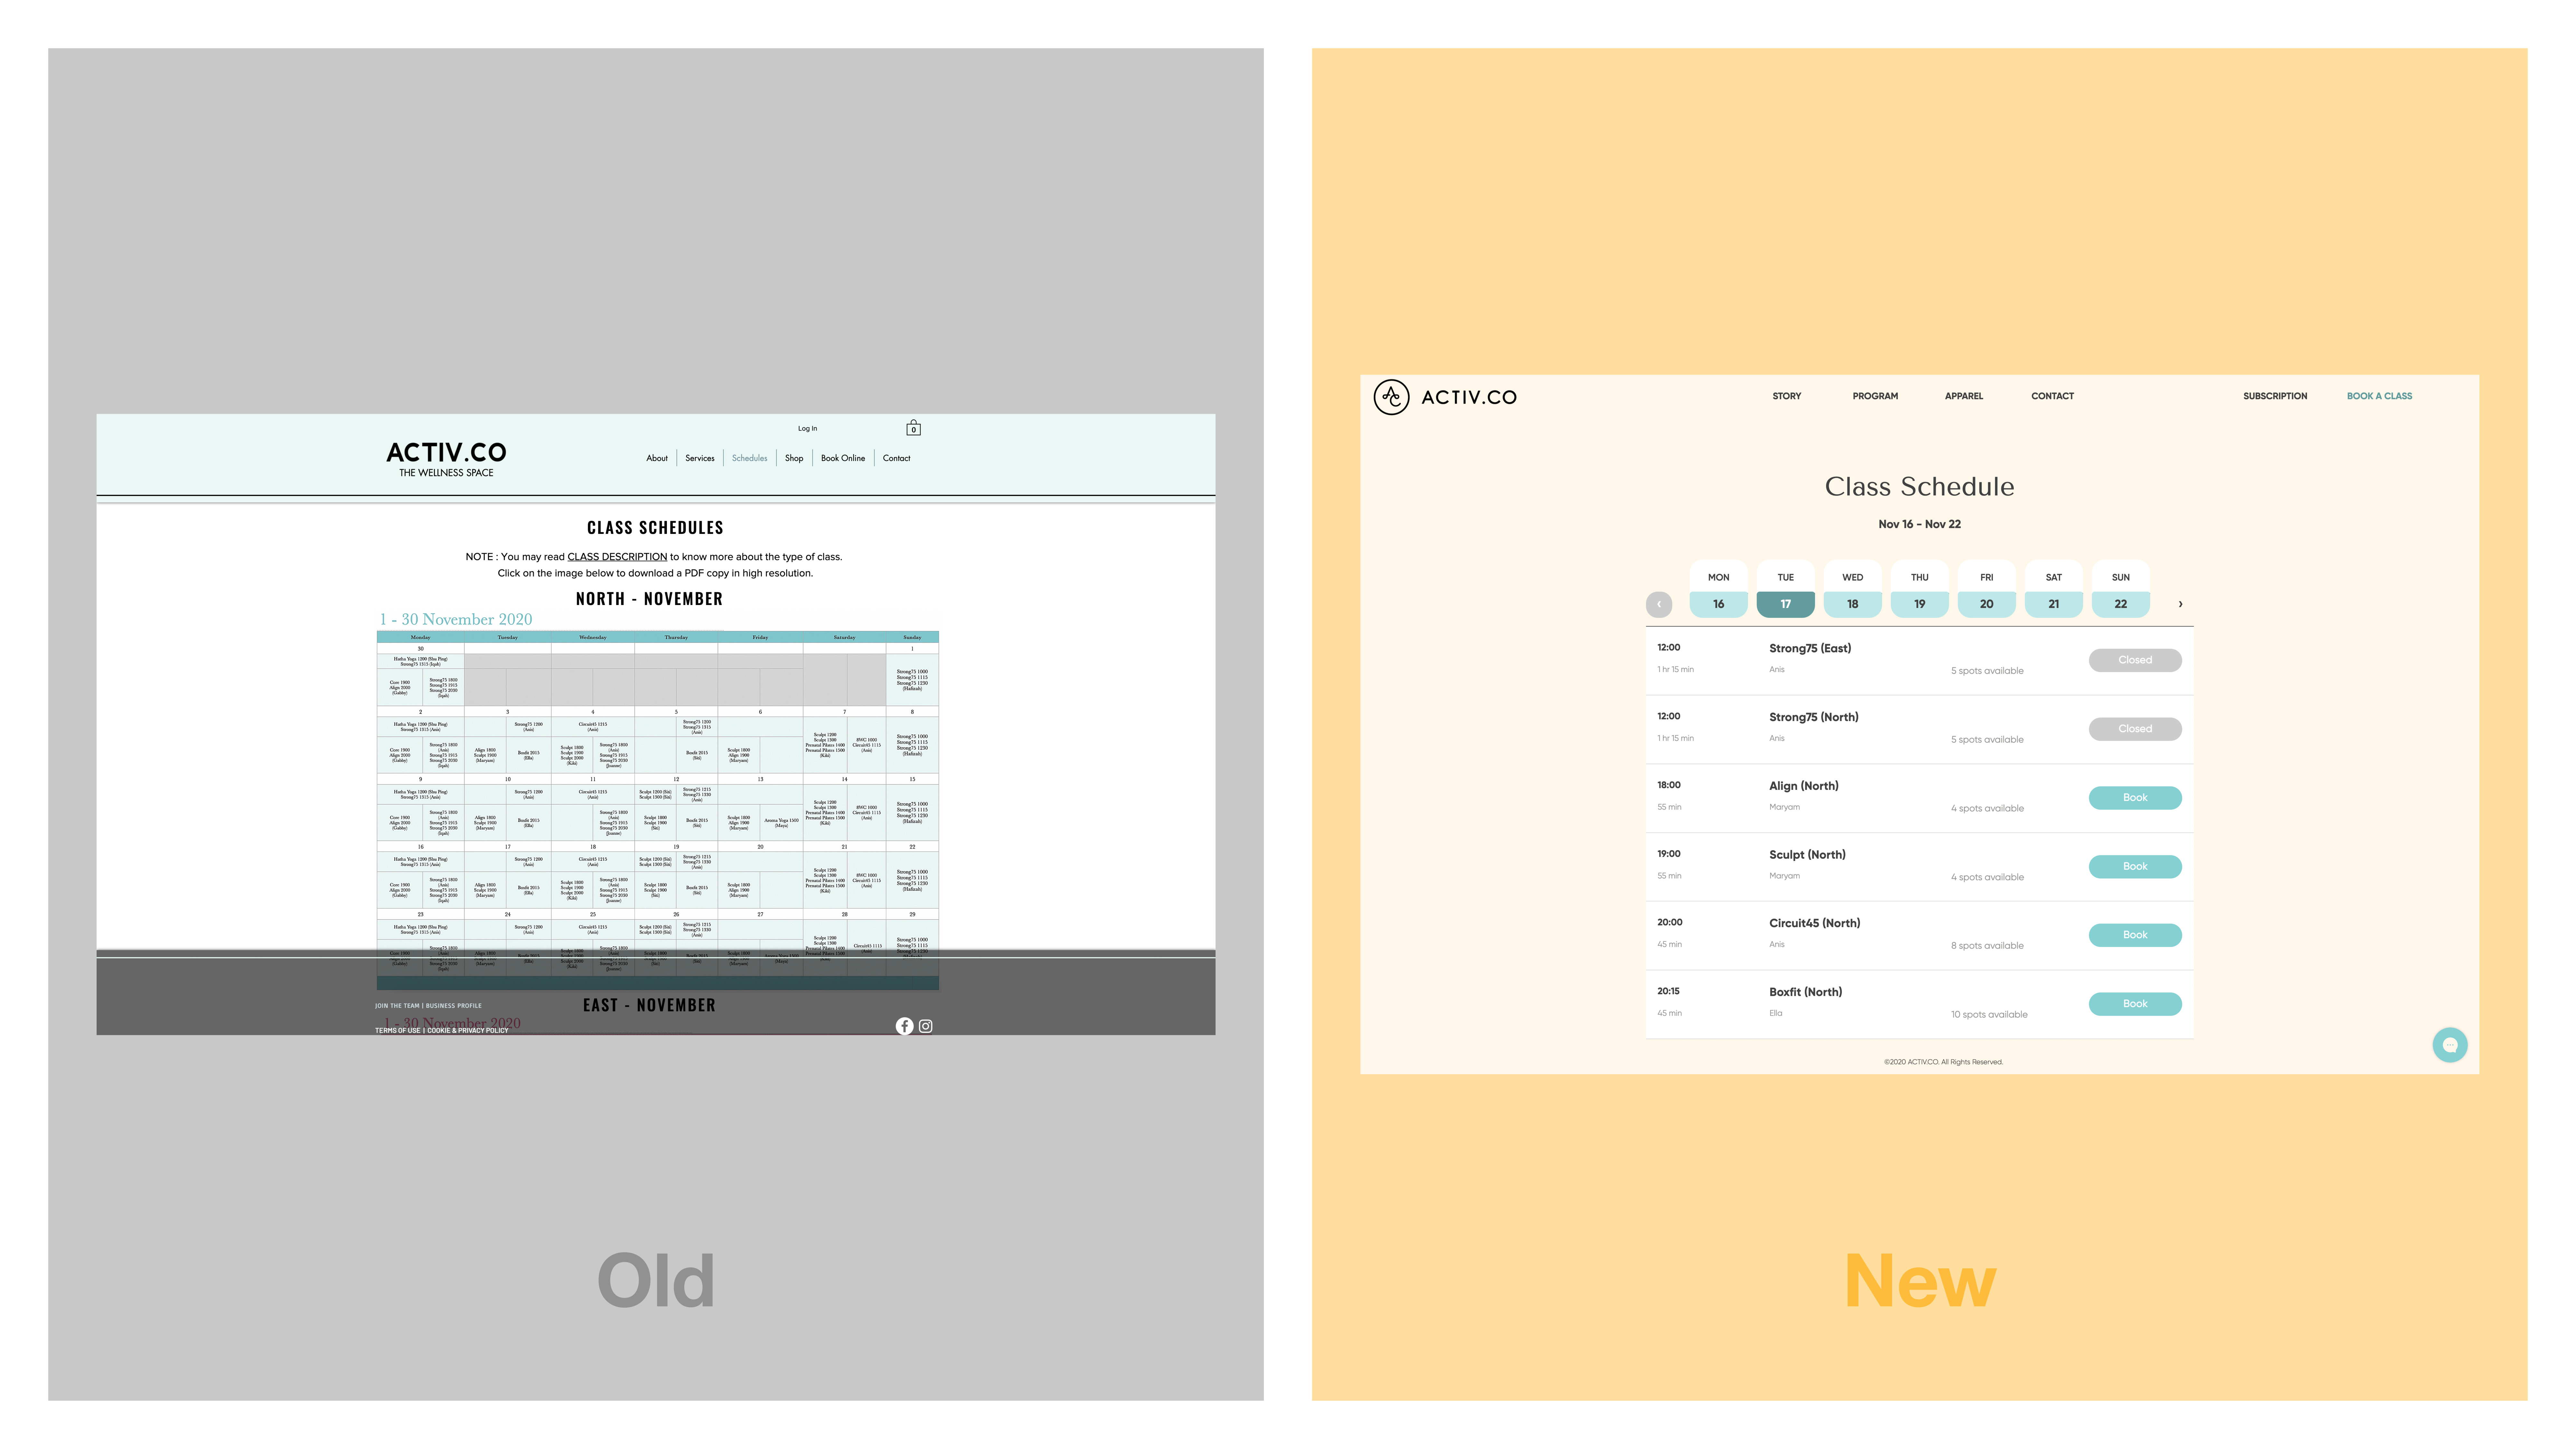Open Services in old site navigation
Image resolution: width=2576 pixels, height=1449 pixels.
tap(700, 458)
